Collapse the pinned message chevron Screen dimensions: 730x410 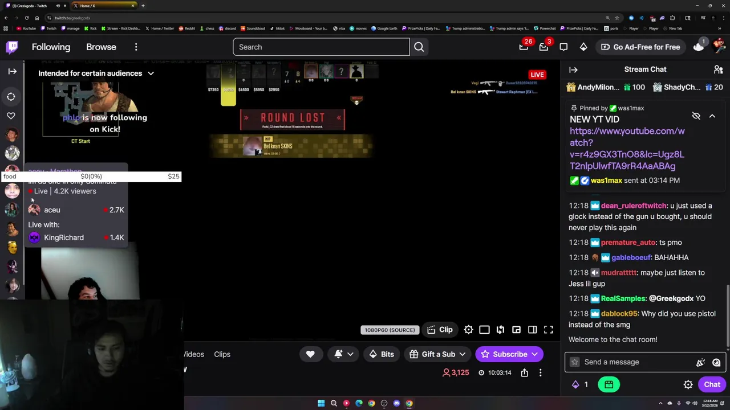(x=712, y=116)
